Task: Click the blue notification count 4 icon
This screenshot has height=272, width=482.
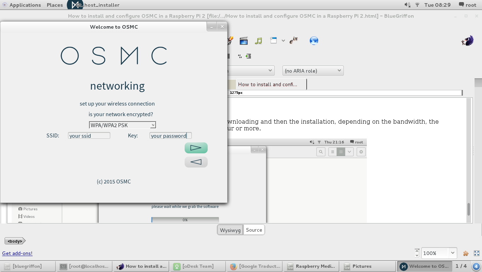Action: tap(476, 266)
